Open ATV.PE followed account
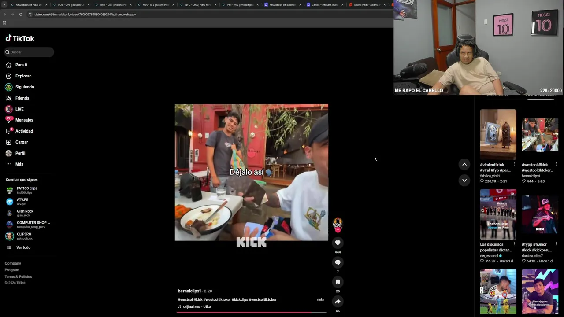564x317 pixels. click(x=22, y=202)
